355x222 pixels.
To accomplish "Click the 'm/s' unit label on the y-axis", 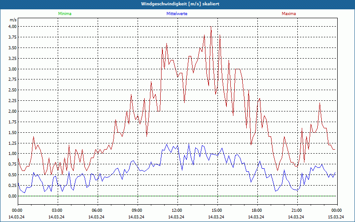I will click(x=13, y=20).
